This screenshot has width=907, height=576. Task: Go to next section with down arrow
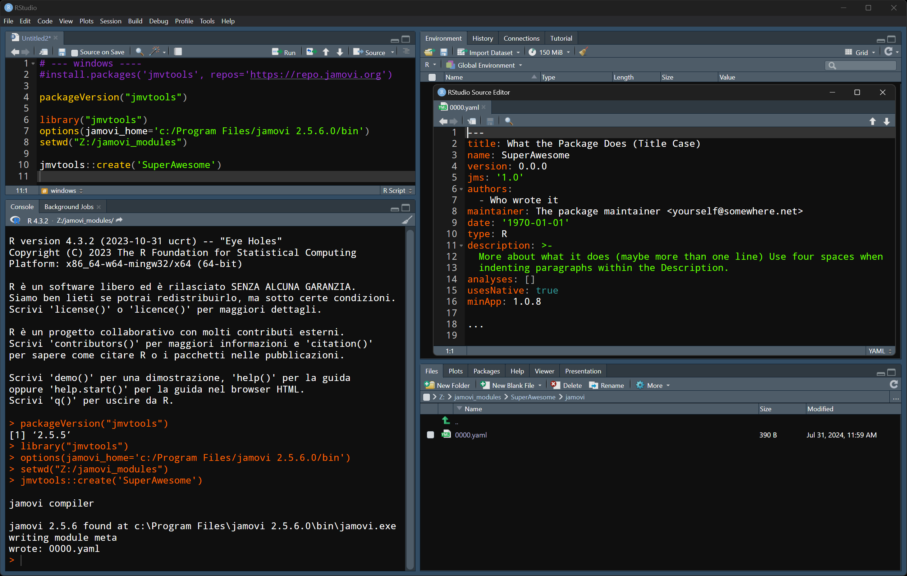[x=340, y=52]
